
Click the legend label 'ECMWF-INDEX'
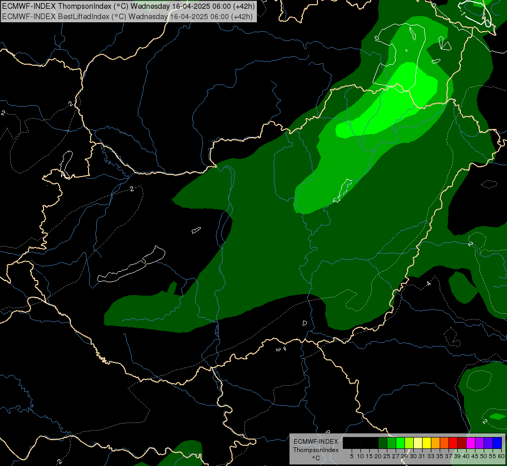click(x=316, y=442)
